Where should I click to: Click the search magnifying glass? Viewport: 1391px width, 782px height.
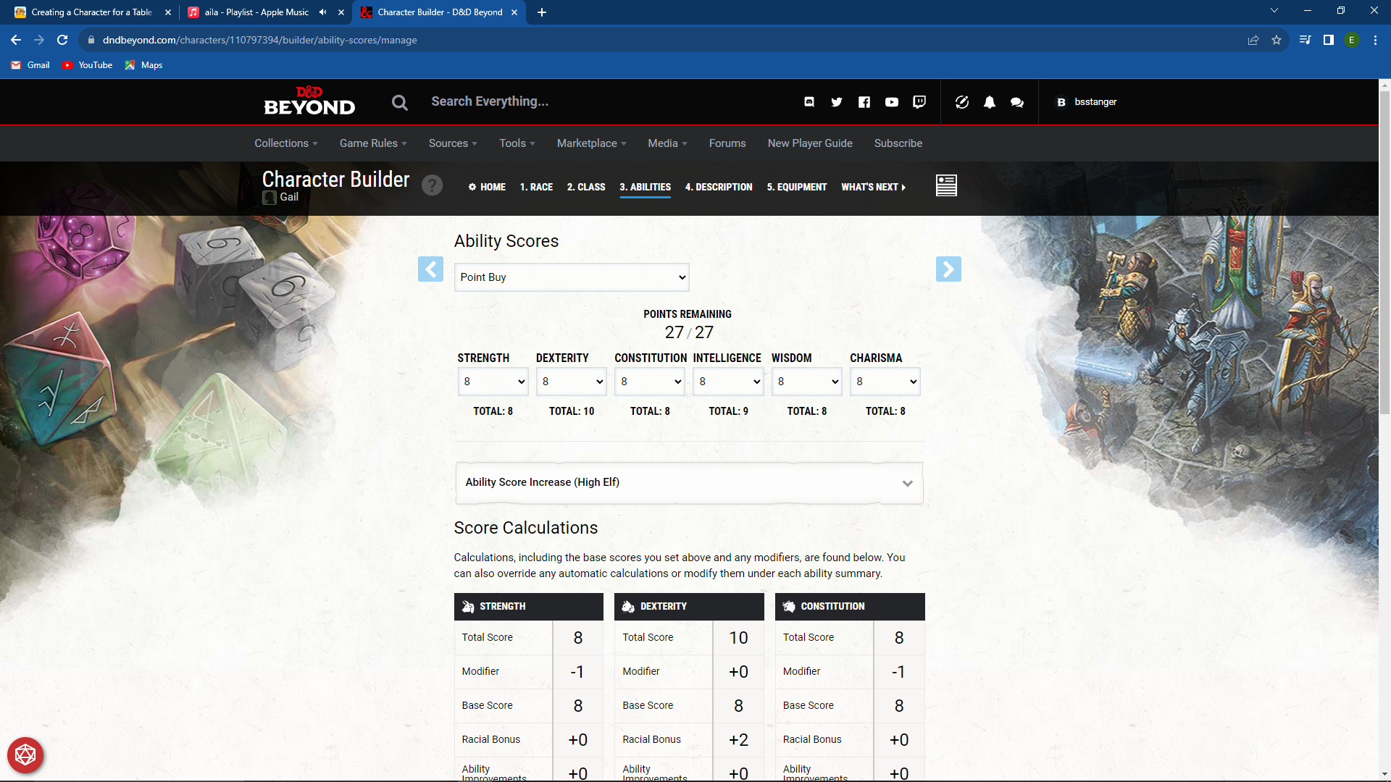coord(399,102)
